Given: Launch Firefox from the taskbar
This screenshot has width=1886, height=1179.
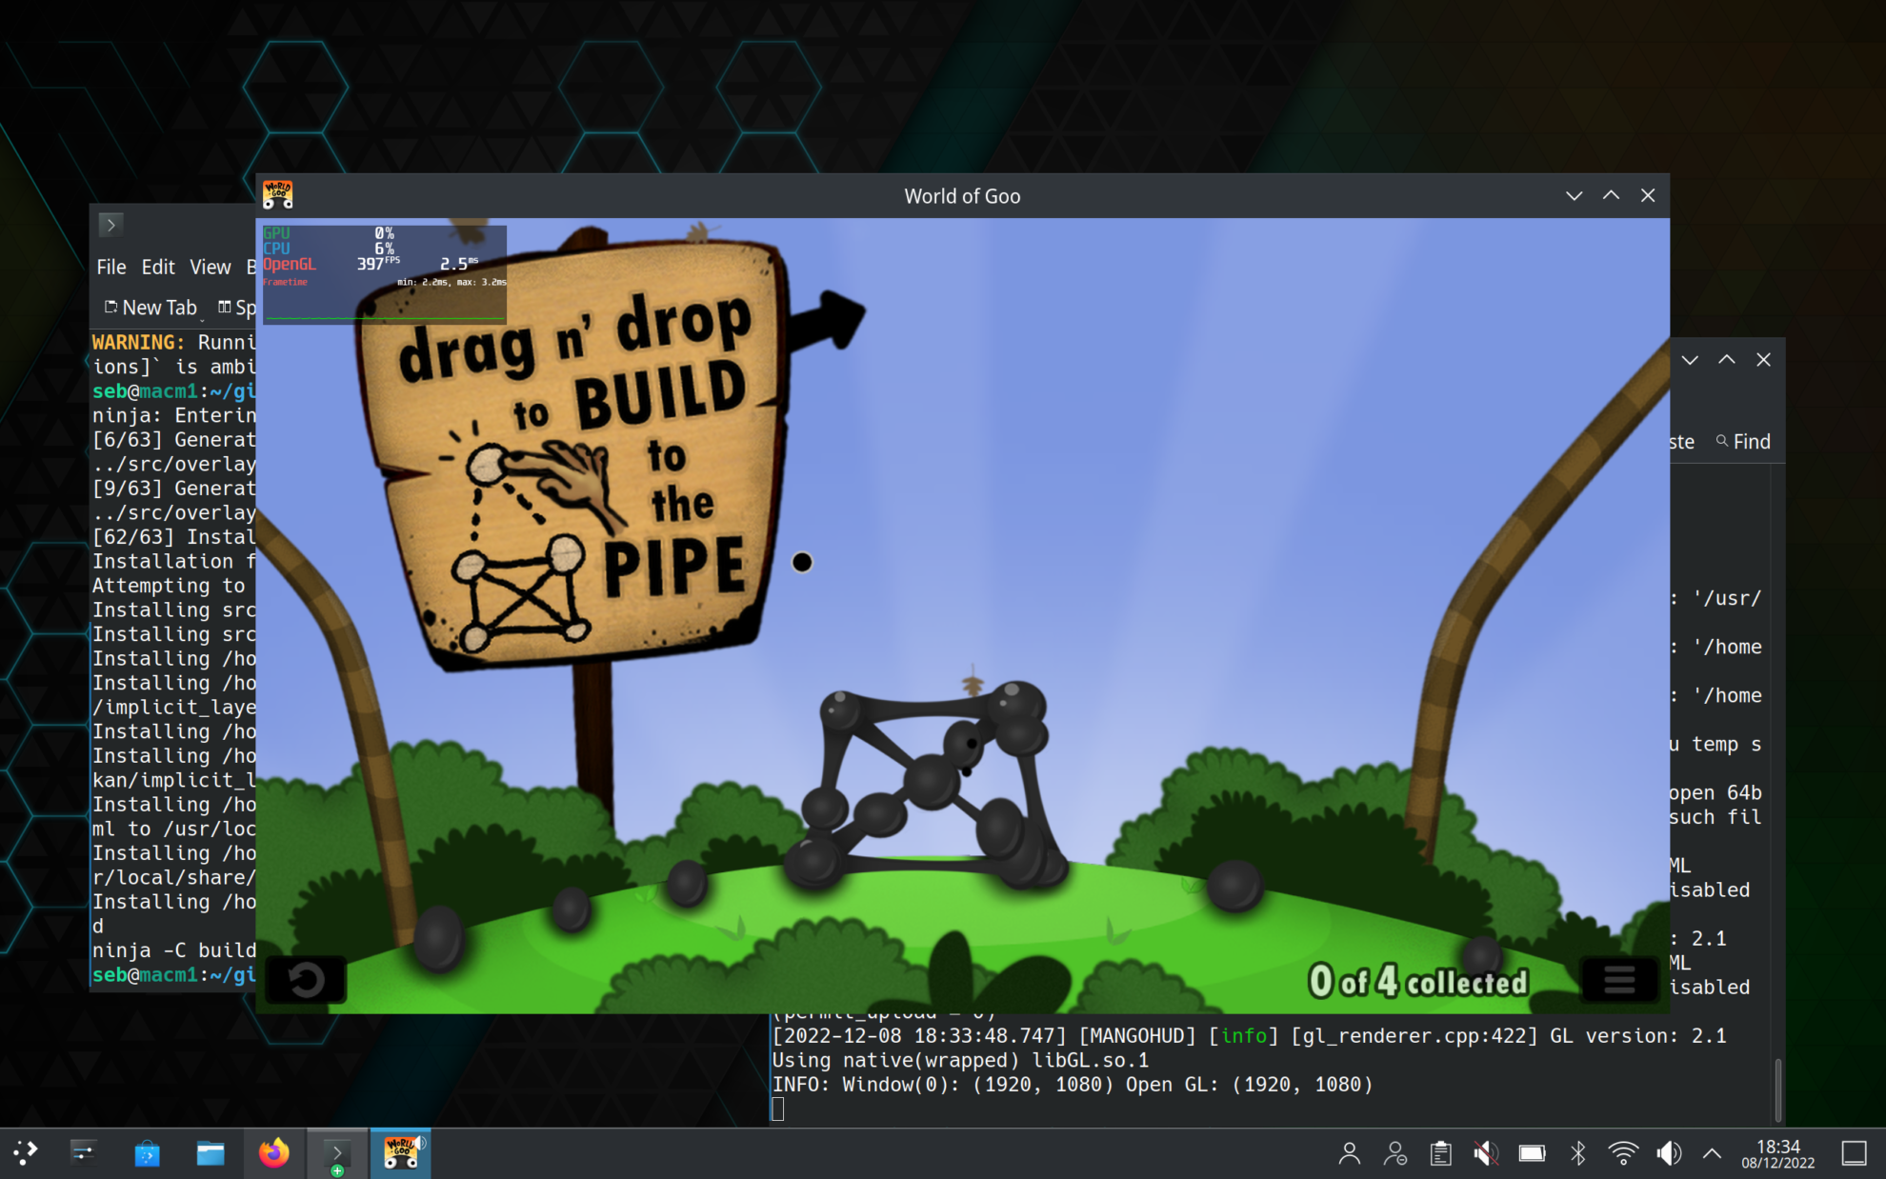Looking at the screenshot, I should click(273, 1153).
